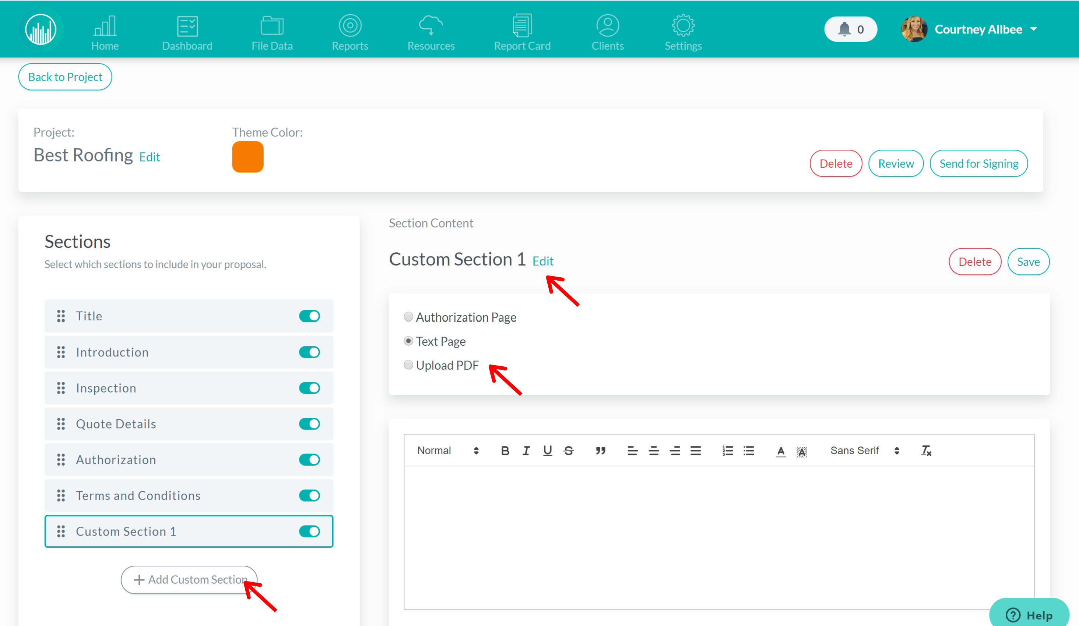
Task: Select the Text Page radio button
Action: pos(409,341)
